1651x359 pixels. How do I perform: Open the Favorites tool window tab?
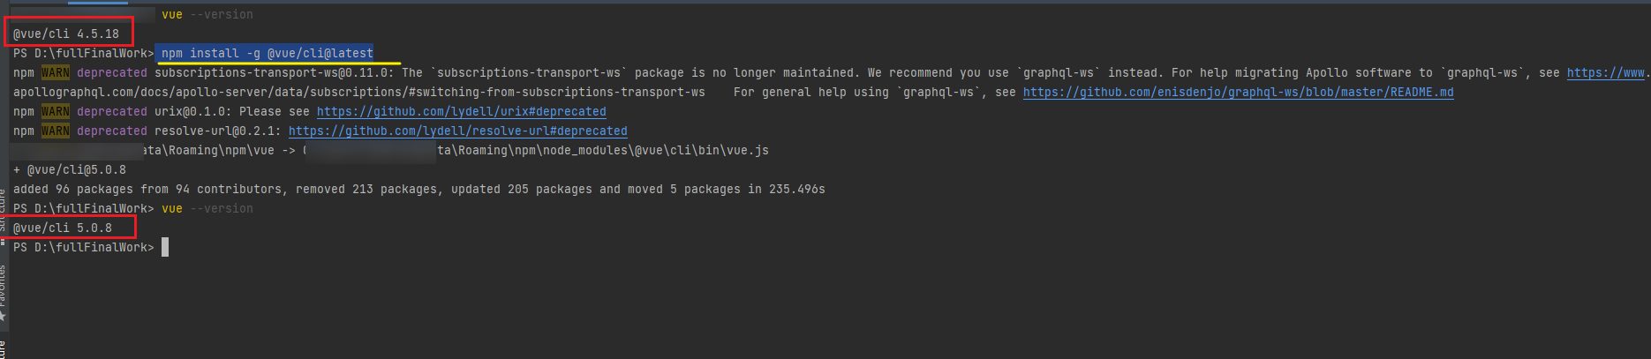[x=3, y=286]
